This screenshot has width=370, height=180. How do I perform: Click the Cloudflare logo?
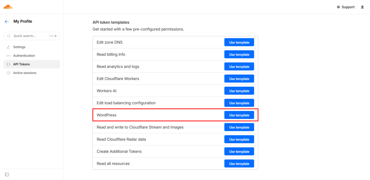coord(8,7)
